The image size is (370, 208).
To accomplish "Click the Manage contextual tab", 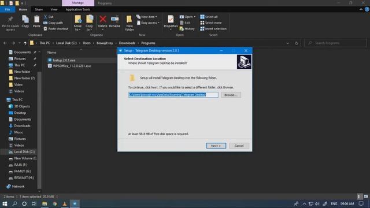I will point(78,3).
